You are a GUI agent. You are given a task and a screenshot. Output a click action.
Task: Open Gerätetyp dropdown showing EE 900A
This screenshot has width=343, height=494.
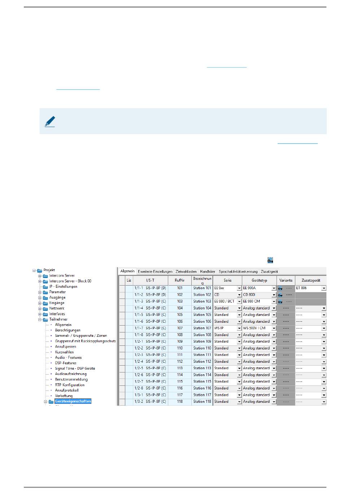[x=274, y=288]
